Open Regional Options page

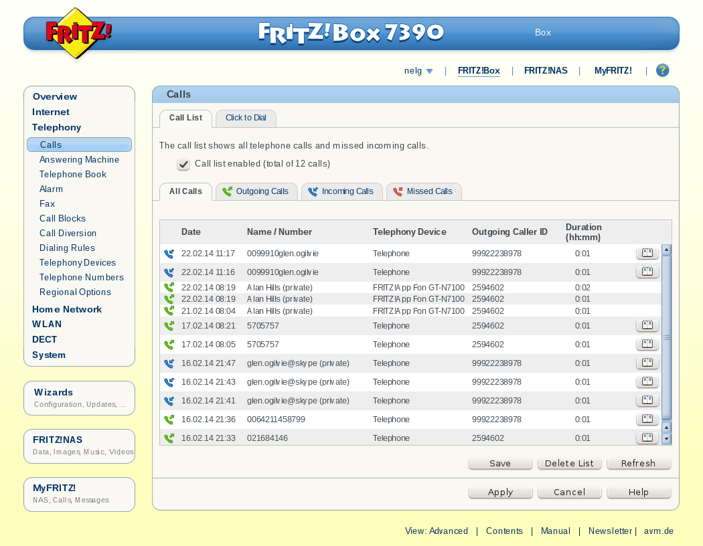tap(75, 292)
